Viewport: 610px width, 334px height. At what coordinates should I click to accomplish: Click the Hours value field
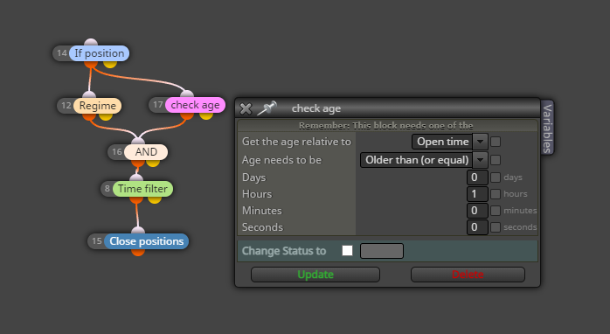click(x=477, y=194)
